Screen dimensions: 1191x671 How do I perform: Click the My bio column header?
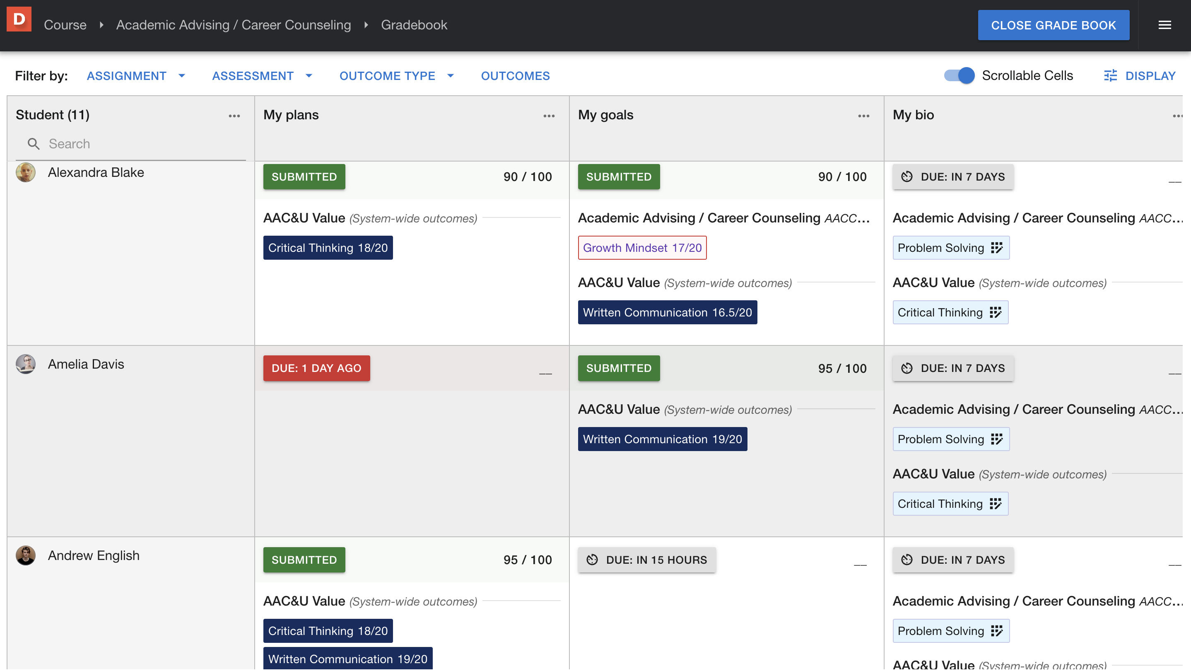[913, 115]
